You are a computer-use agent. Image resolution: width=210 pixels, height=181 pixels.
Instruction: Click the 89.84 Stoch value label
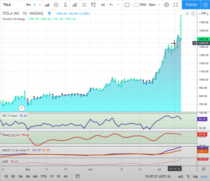[x=202, y=134]
